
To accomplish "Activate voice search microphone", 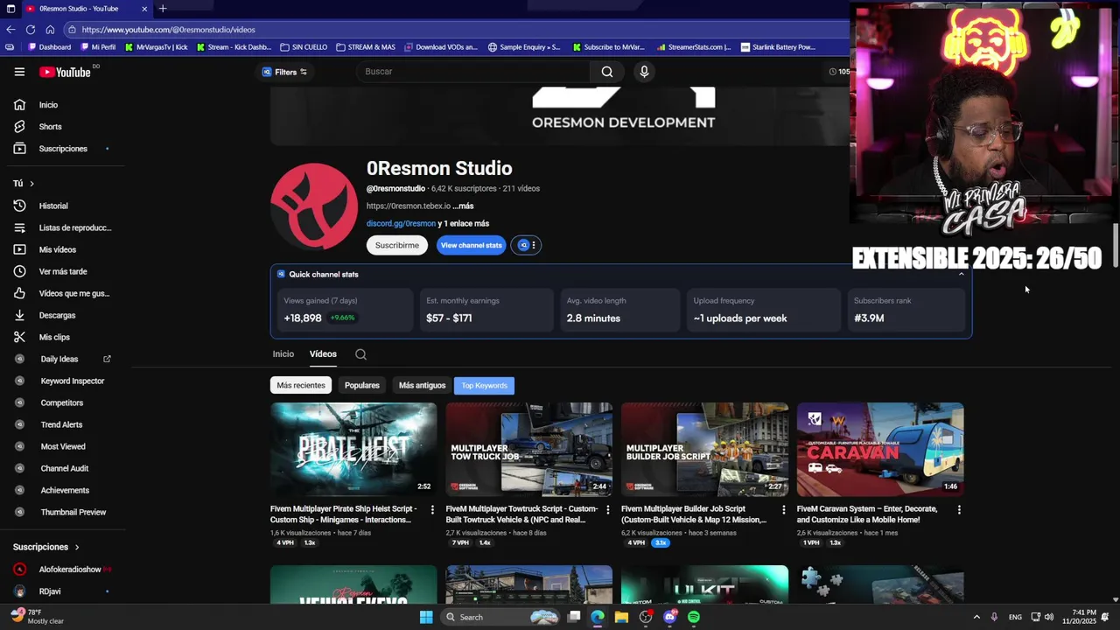I will 644,72.
